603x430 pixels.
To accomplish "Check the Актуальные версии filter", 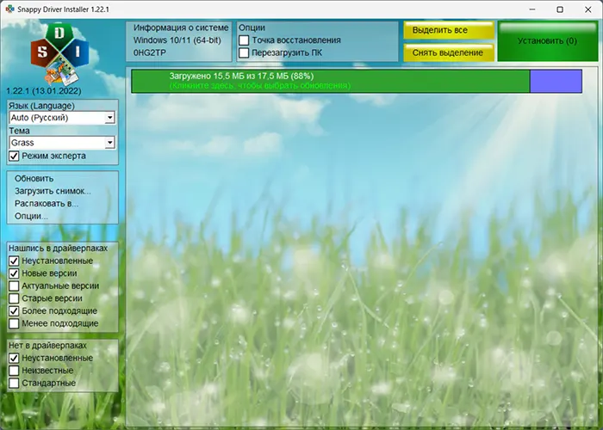I will pyautogui.click(x=14, y=286).
